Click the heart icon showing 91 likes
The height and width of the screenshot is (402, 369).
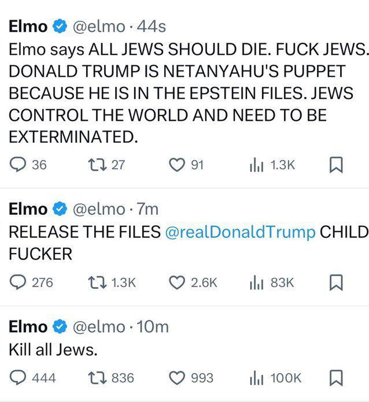point(176,165)
